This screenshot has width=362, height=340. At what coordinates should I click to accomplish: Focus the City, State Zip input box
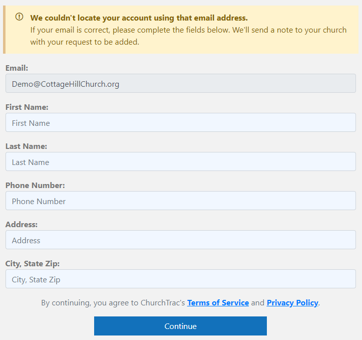181,279
